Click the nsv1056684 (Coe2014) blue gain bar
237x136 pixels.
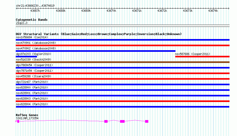[122, 40]
